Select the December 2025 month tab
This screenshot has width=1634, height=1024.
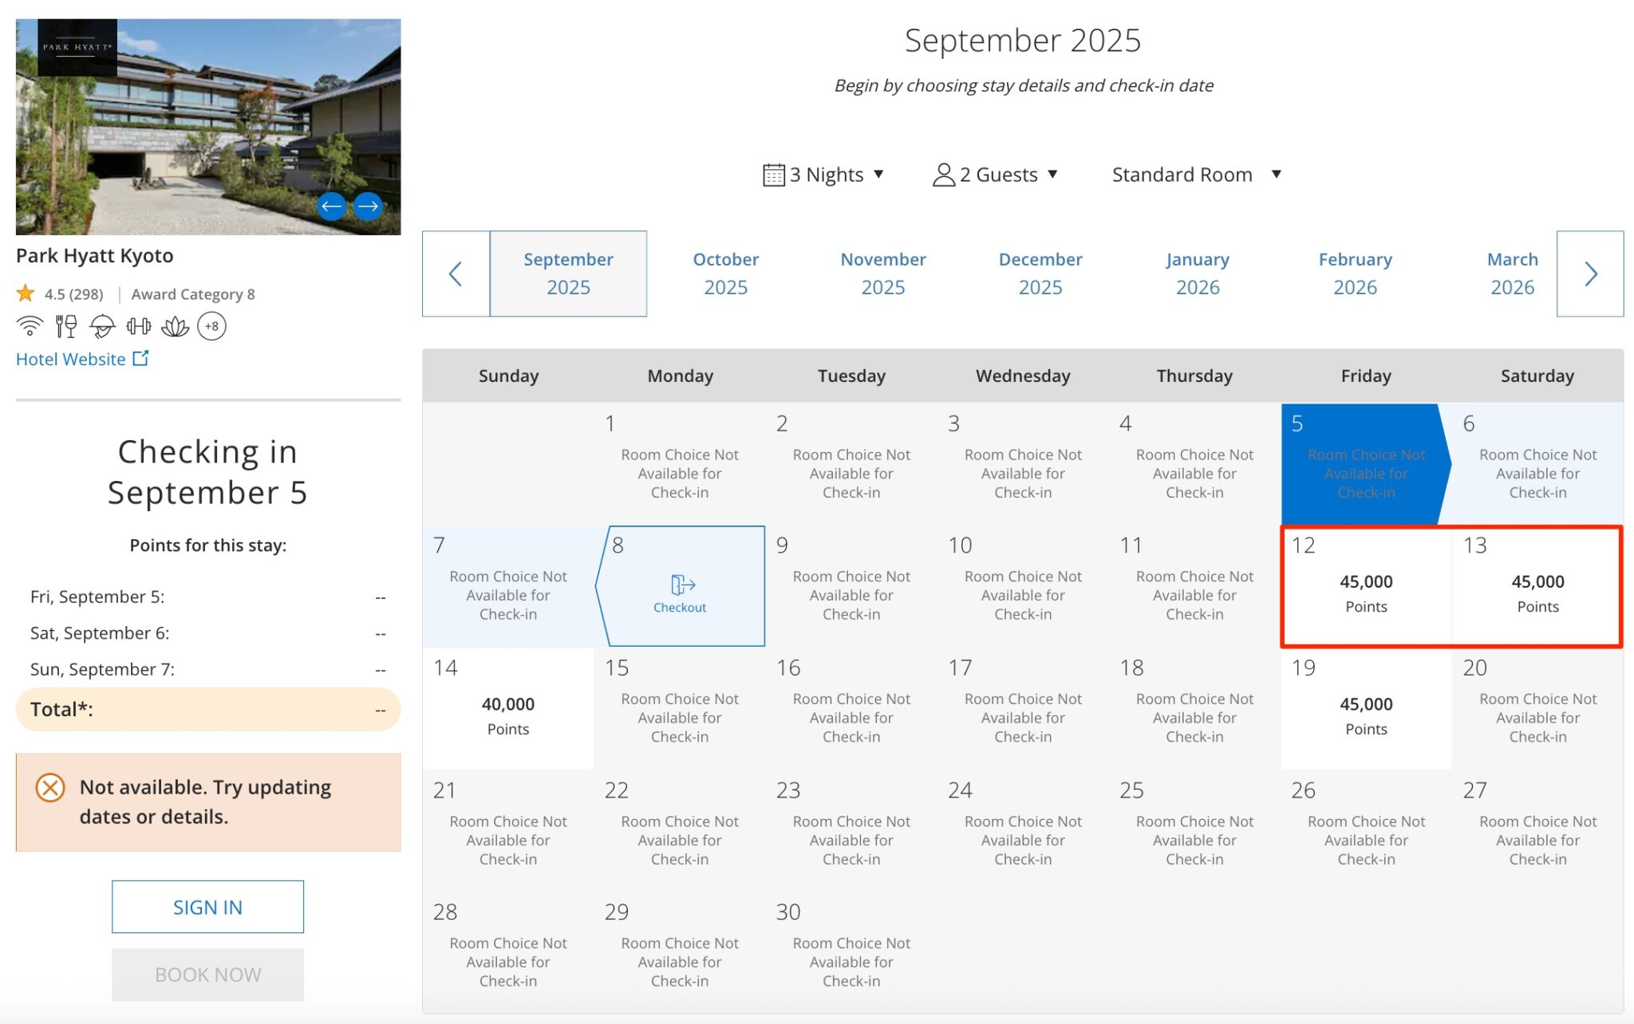[x=1040, y=274]
